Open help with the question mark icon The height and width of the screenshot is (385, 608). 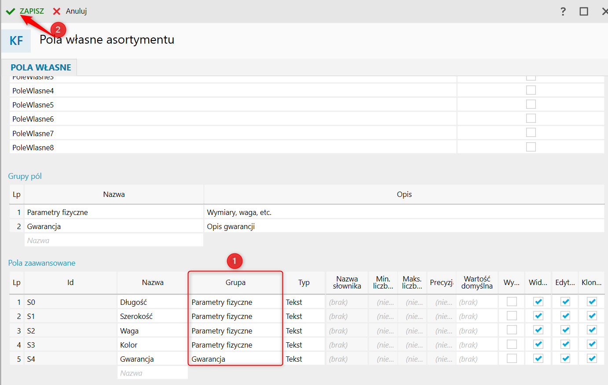[563, 11]
